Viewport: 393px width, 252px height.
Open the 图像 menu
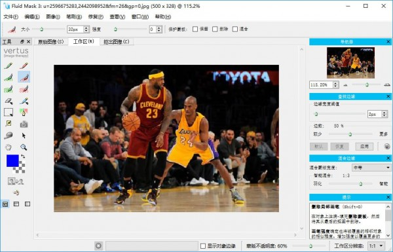tap(53, 17)
